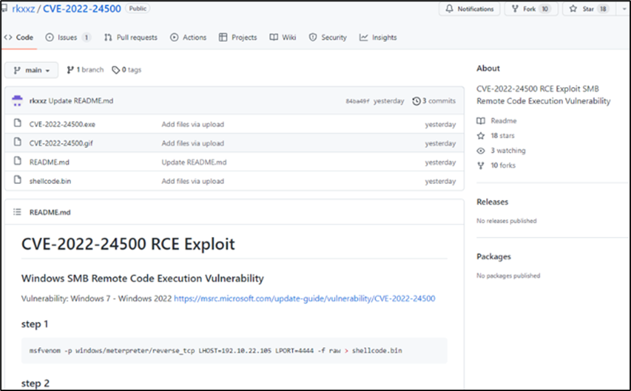Click the Issues counter badge 1
Image resolution: width=631 pixels, height=391 pixels.
coord(86,37)
